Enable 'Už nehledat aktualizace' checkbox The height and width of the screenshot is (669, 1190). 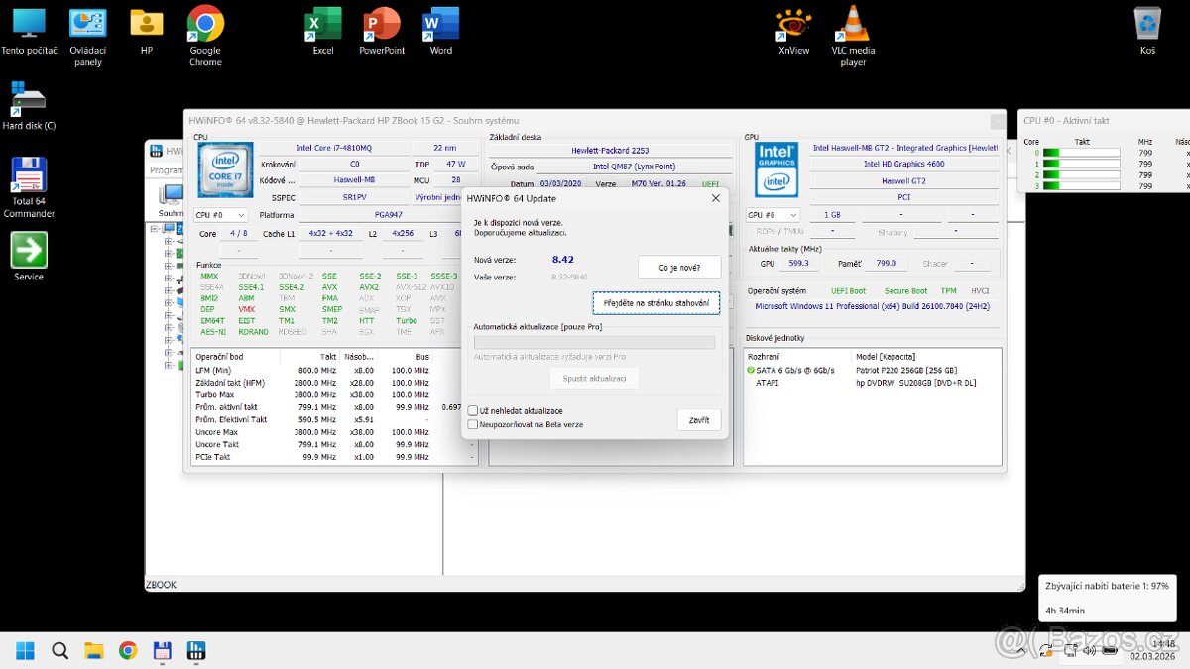click(x=473, y=410)
